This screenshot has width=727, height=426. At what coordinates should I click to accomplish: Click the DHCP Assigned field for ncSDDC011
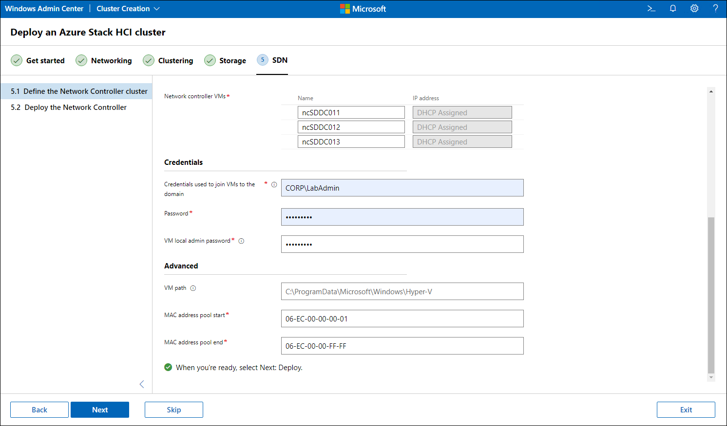[x=462, y=112]
